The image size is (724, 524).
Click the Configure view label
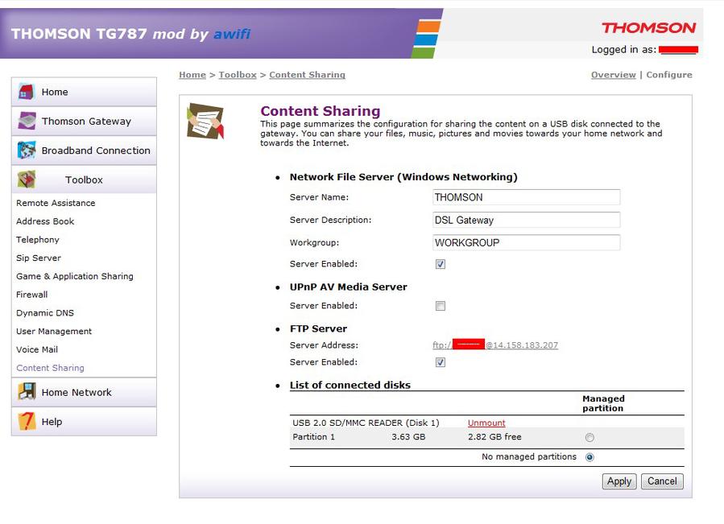[x=669, y=75]
